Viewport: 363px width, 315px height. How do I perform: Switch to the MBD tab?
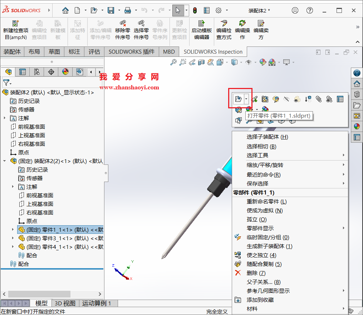pos(169,51)
